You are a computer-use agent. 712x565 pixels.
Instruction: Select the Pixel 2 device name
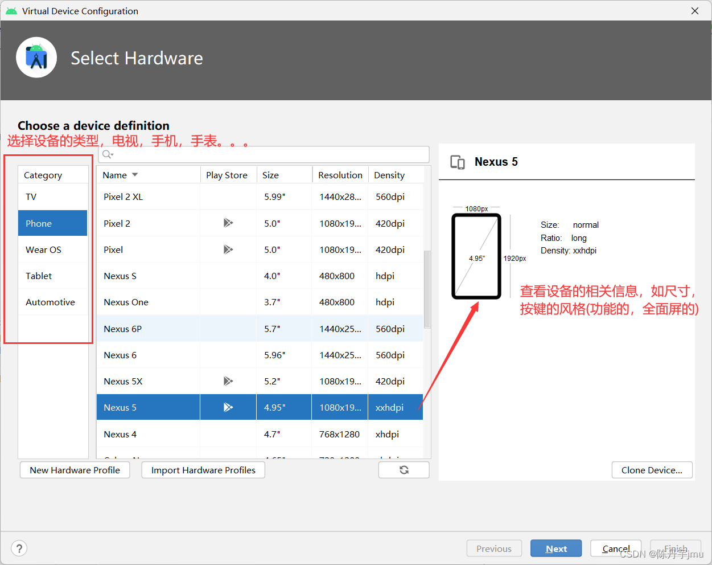tap(117, 223)
